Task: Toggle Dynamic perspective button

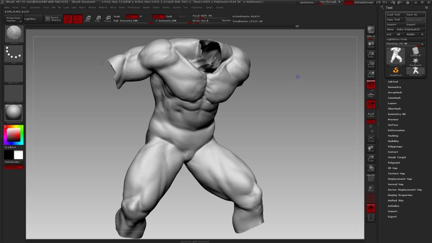Action: click(371, 84)
